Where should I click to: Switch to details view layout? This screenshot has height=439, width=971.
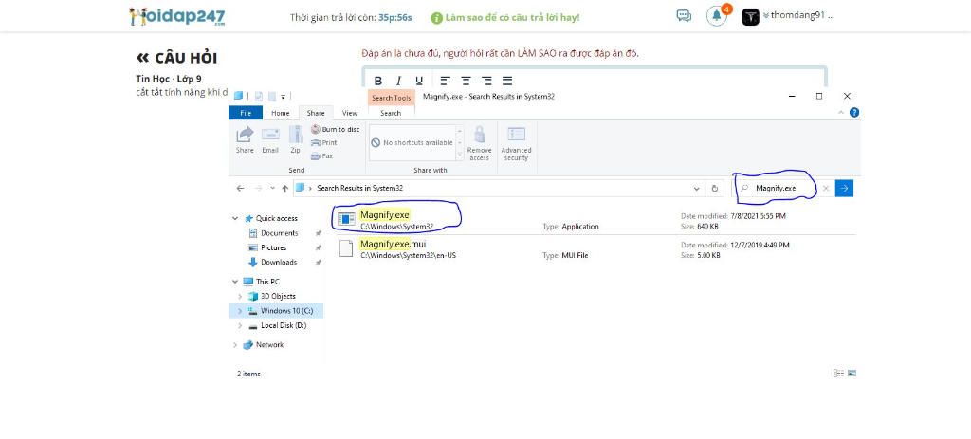[x=838, y=374]
